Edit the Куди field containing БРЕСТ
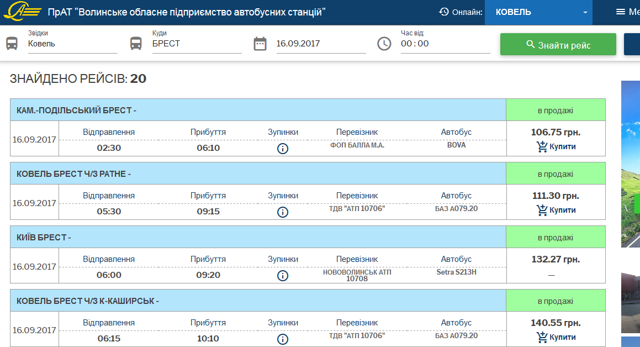Viewport: 640px width, 347px height. point(197,44)
